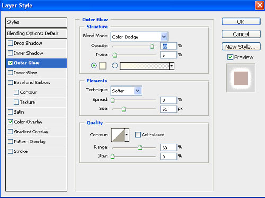Image resolution: width=265 pixels, height=198 pixels.
Task: Uncheck the Color Overlay checkbox
Action: click(x=11, y=122)
